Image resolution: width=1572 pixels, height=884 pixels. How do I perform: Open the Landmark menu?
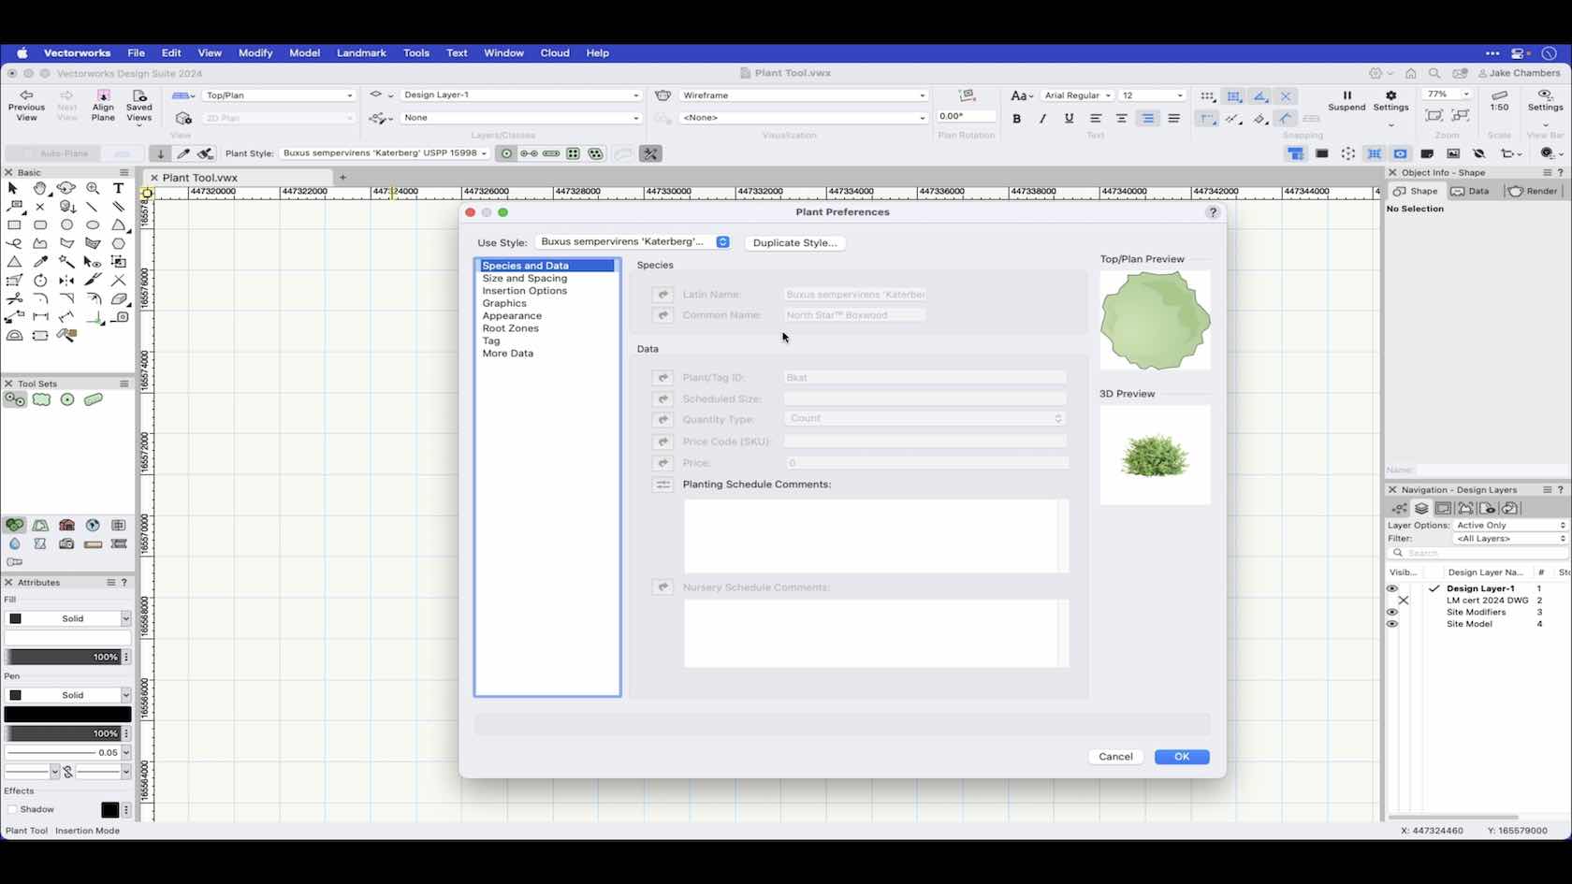[x=361, y=53]
